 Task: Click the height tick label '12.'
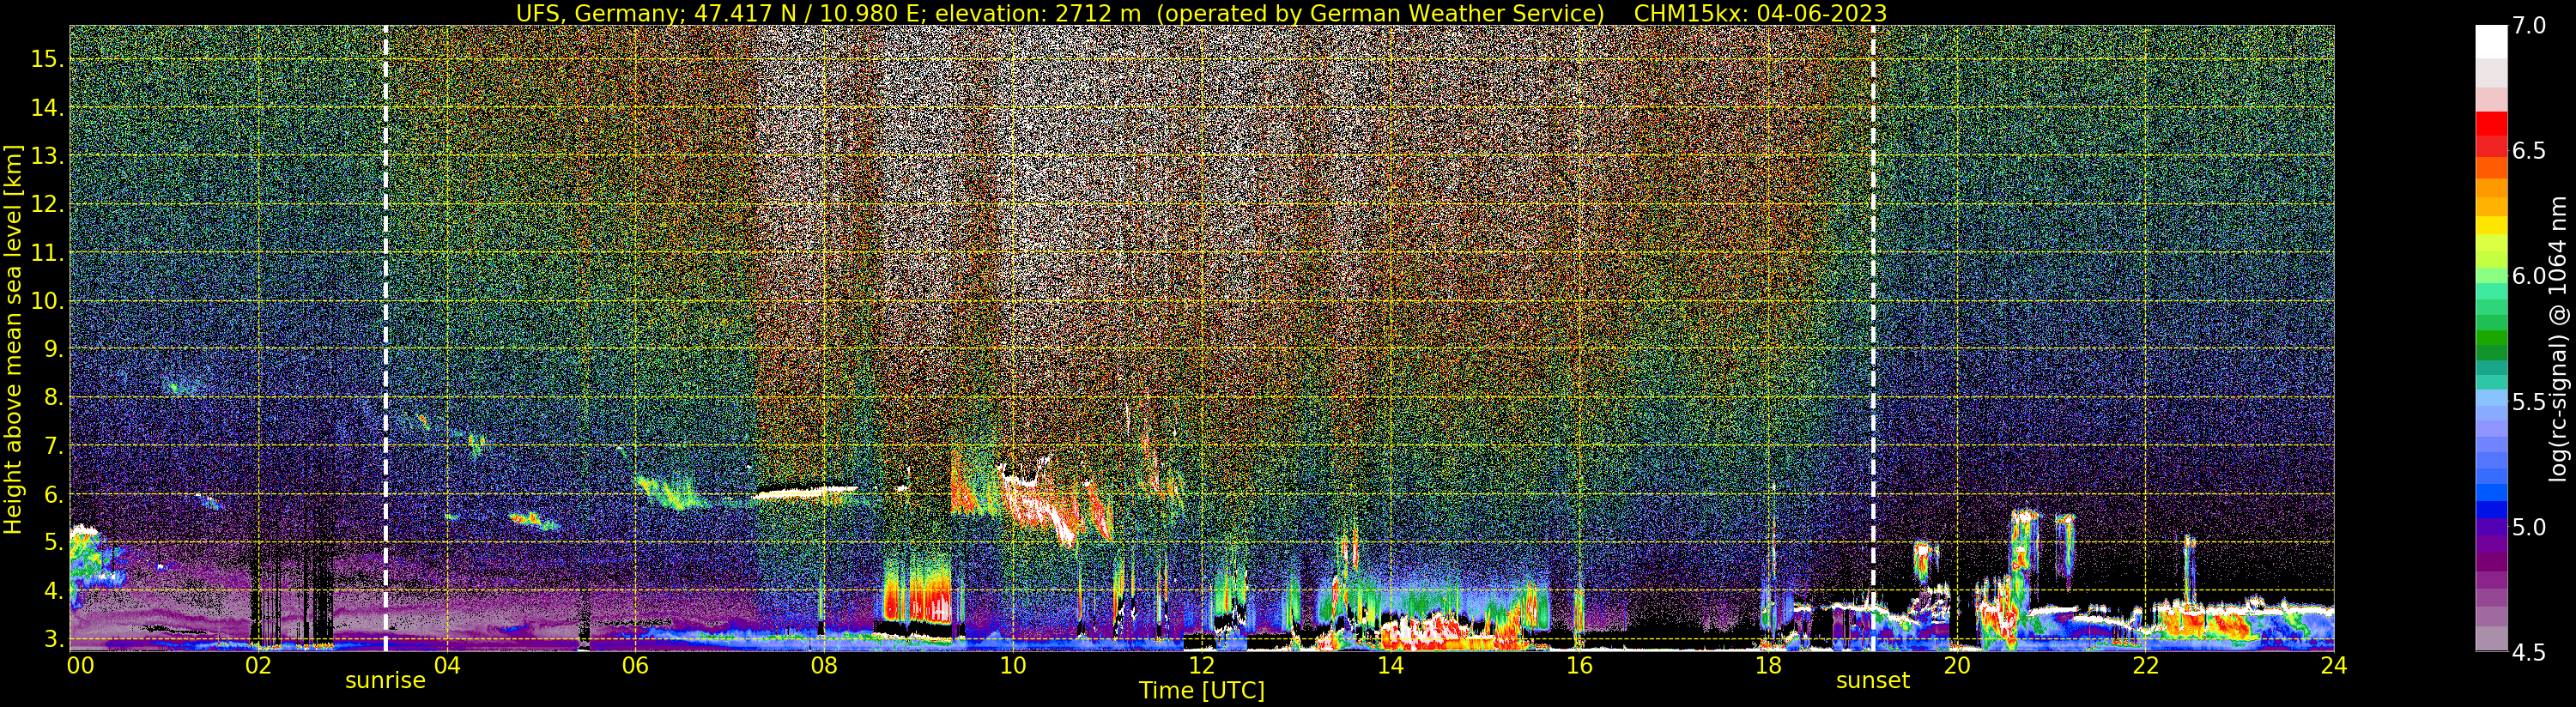[x=46, y=204]
